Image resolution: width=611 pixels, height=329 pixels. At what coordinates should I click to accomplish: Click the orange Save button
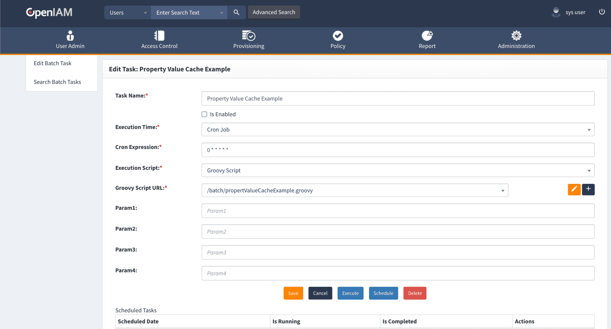pos(293,293)
